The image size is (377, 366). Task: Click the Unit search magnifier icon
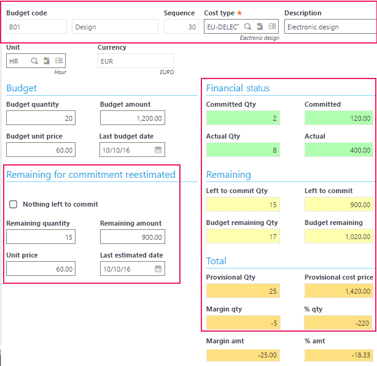34,61
